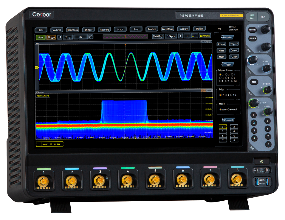
Task: Open the Measure menu
Action: [x=104, y=29]
